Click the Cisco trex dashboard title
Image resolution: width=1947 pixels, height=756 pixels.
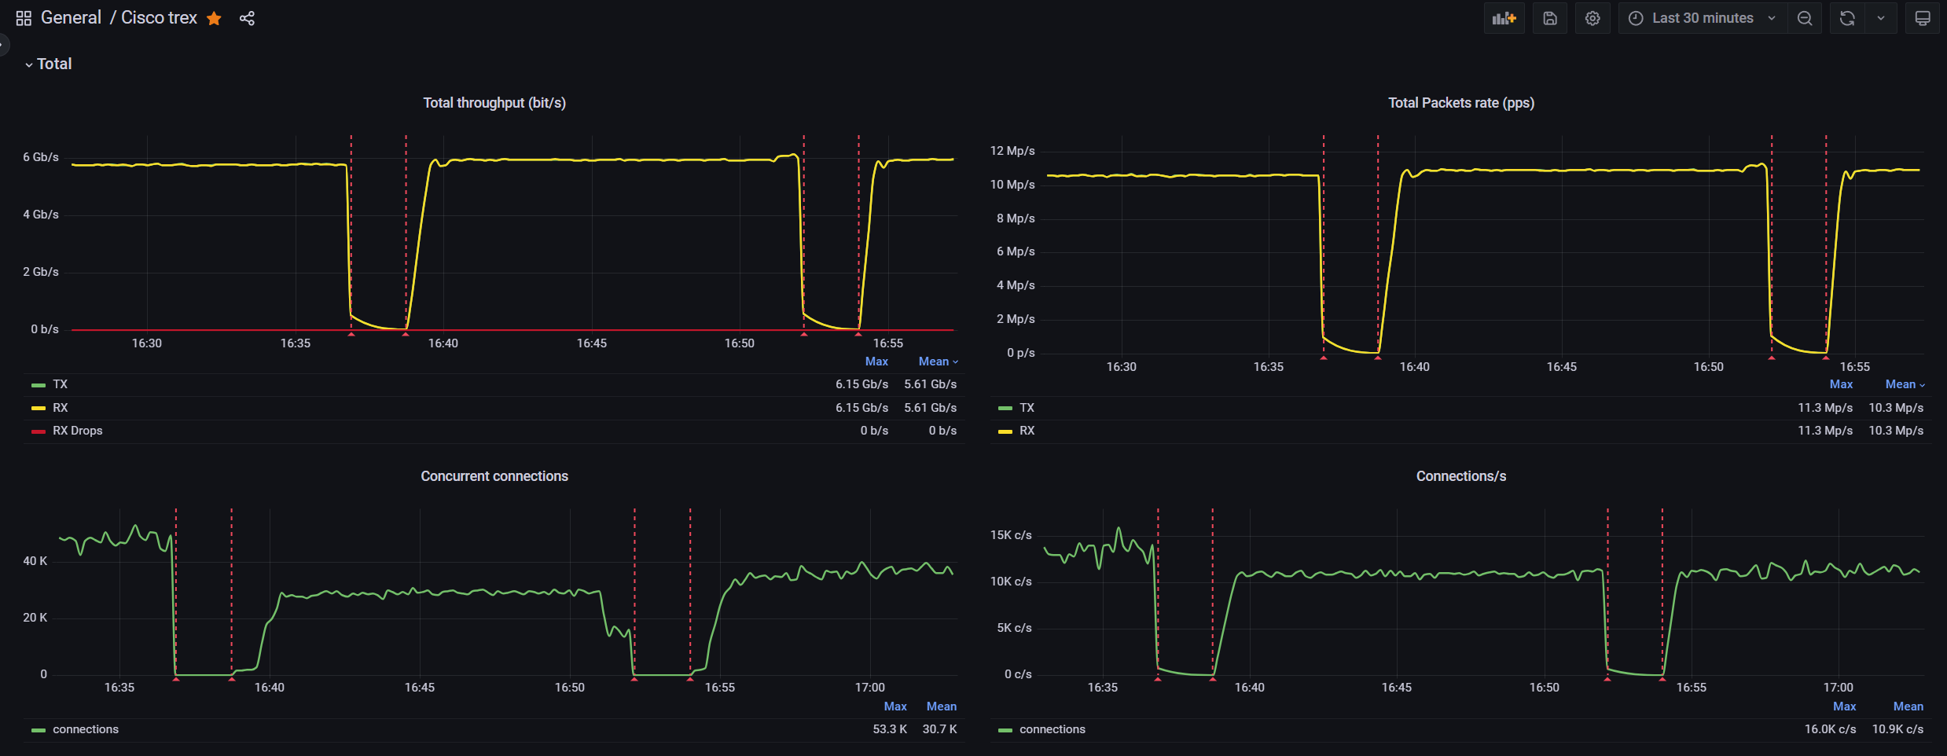159,18
